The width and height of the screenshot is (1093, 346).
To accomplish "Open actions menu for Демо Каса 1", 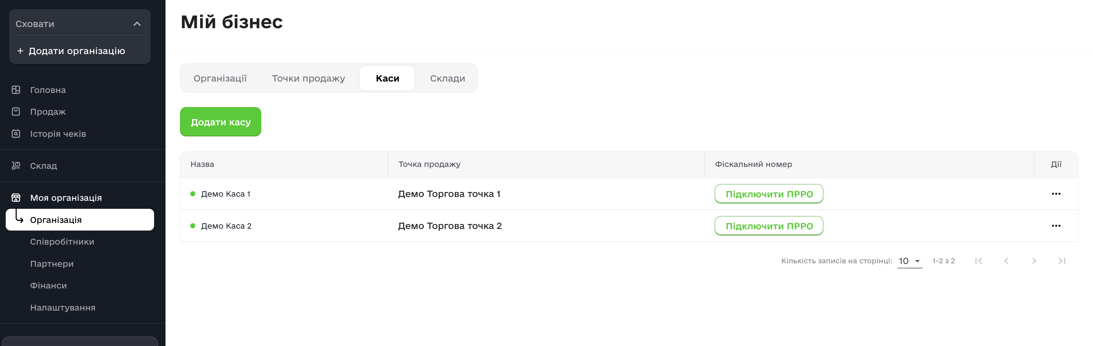I will click(x=1056, y=194).
